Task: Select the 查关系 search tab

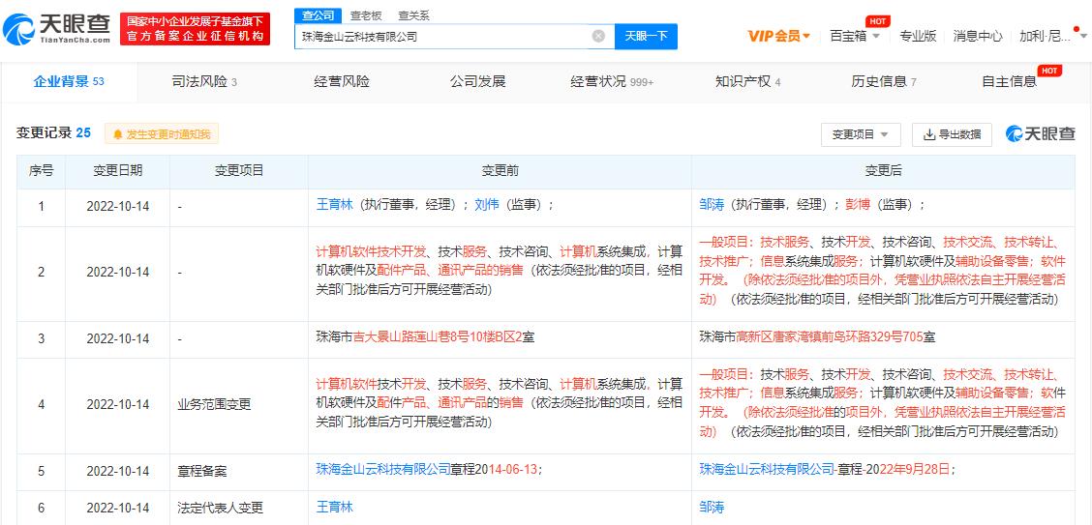Action: coord(413,15)
